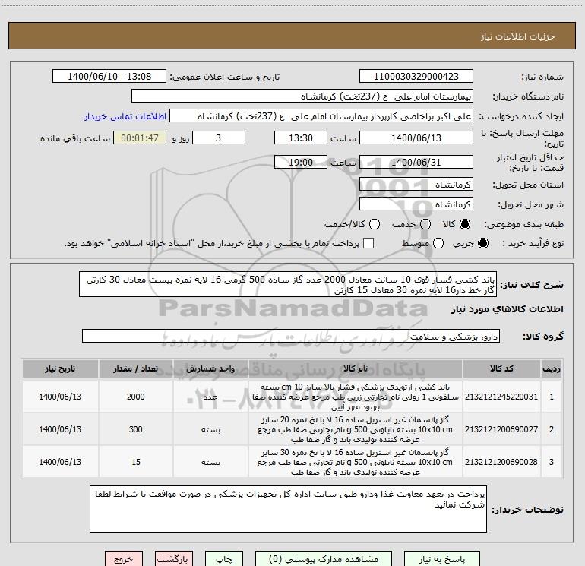Click the چاپ print button
Screen dimensions: 585x566
tap(224, 559)
